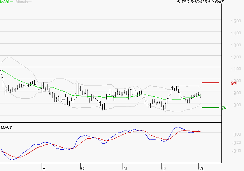244x171 pixels.
Task: Click the 25 year axis label
Action: [202, 169]
